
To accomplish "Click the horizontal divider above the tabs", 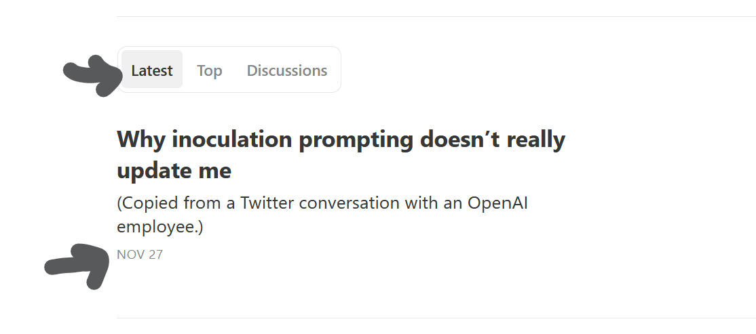I will (x=436, y=16).
